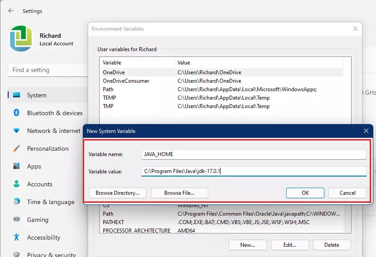Screen dimensions: 376x257
Task: Open the Browse Directory dialog
Action: [117, 193]
